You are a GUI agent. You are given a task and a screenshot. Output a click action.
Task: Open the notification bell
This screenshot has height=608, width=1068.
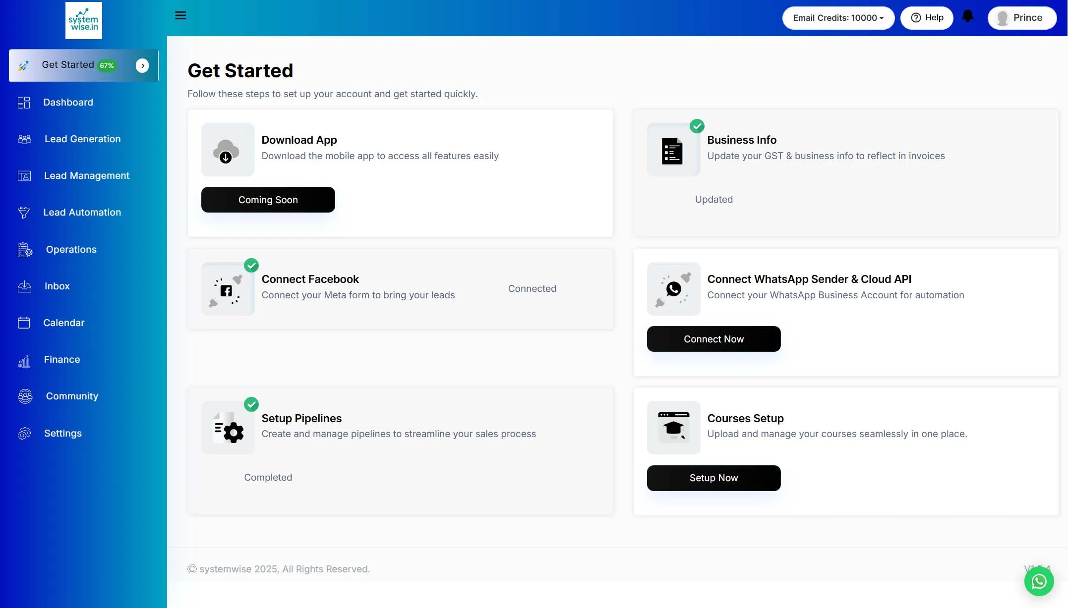point(967,16)
